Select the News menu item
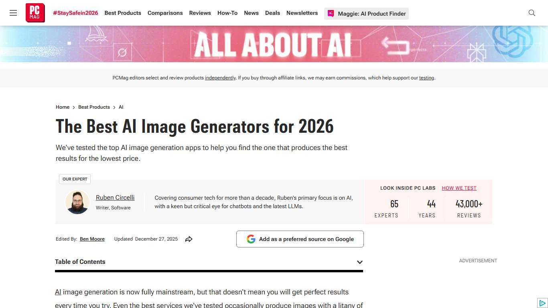548x308 pixels. pyautogui.click(x=251, y=13)
